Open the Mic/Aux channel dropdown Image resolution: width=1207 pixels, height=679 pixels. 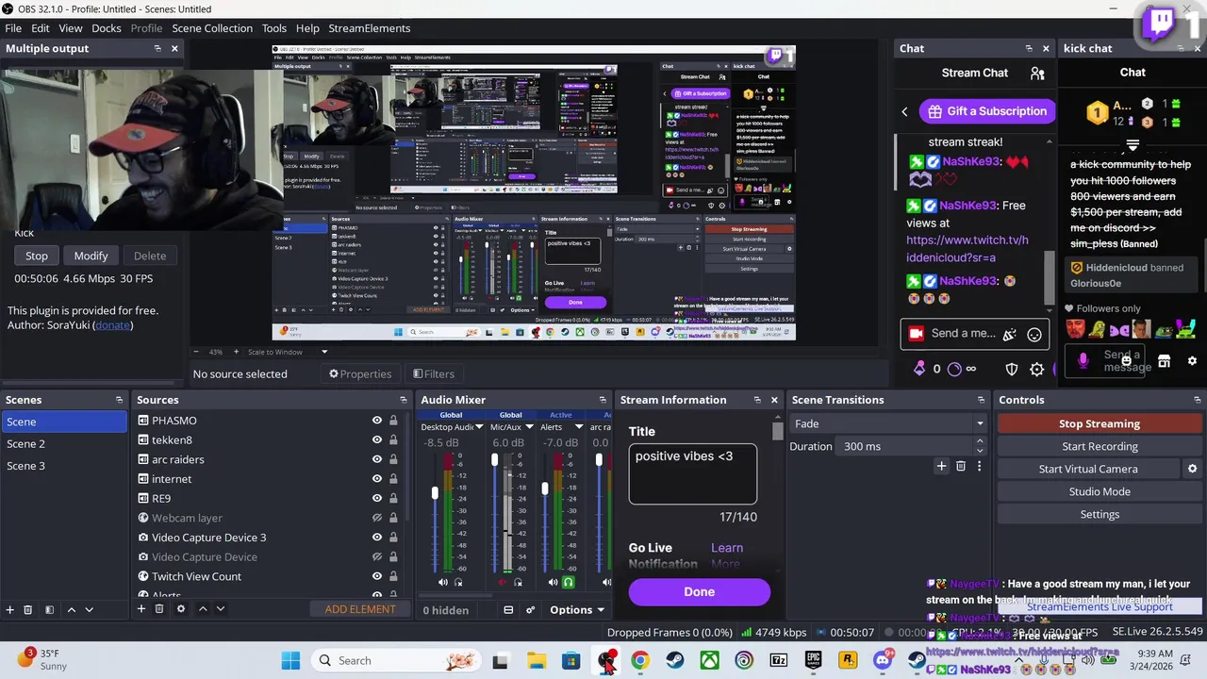pyautogui.click(x=530, y=428)
